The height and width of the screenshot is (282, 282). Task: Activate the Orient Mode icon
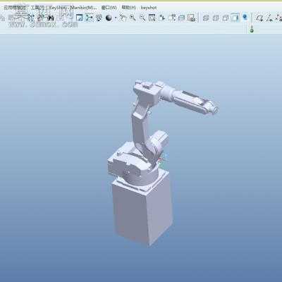pyautogui.click(x=99, y=18)
